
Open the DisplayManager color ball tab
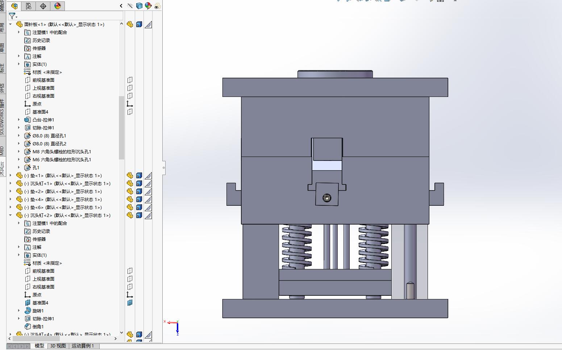click(x=57, y=6)
